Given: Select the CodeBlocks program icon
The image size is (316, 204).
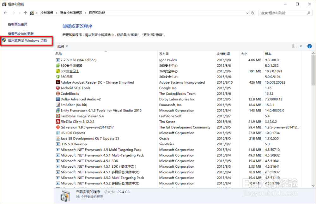Looking at the screenshot, I should click(x=58, y=93).
